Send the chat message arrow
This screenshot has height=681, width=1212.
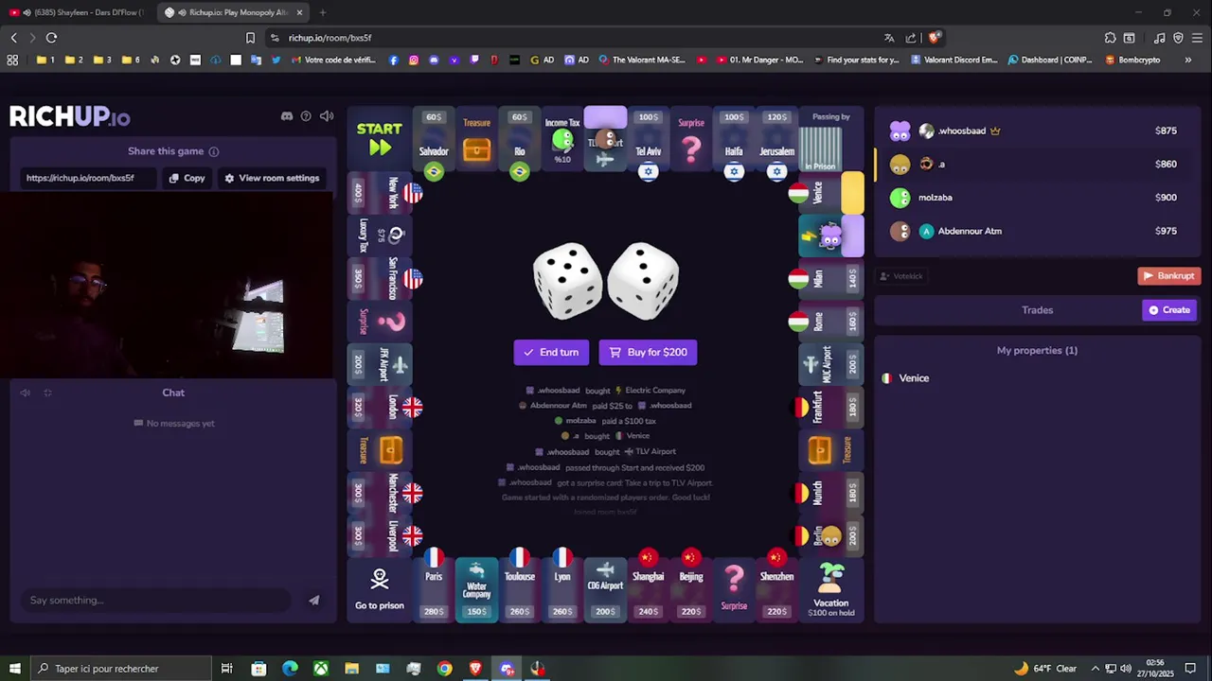point(313,600)
